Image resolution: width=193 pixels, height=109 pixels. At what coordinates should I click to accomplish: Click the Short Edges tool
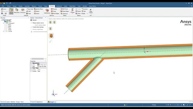55,13
